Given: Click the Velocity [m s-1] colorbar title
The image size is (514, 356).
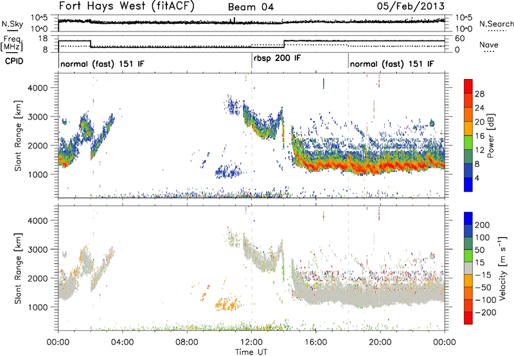Looking at the screenshot, I should click(x=502, y=268).
